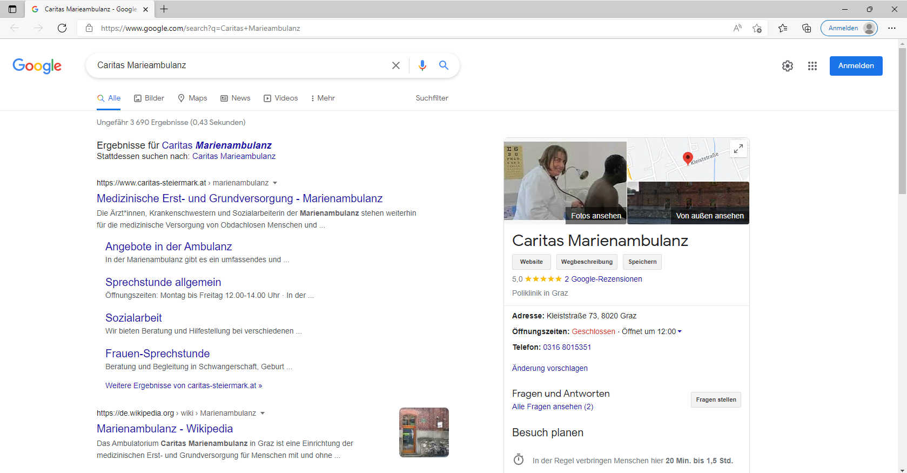Open 2 Google-Rezensionen reviews link
Screen dimensions: 907x473
click(603, 279)
